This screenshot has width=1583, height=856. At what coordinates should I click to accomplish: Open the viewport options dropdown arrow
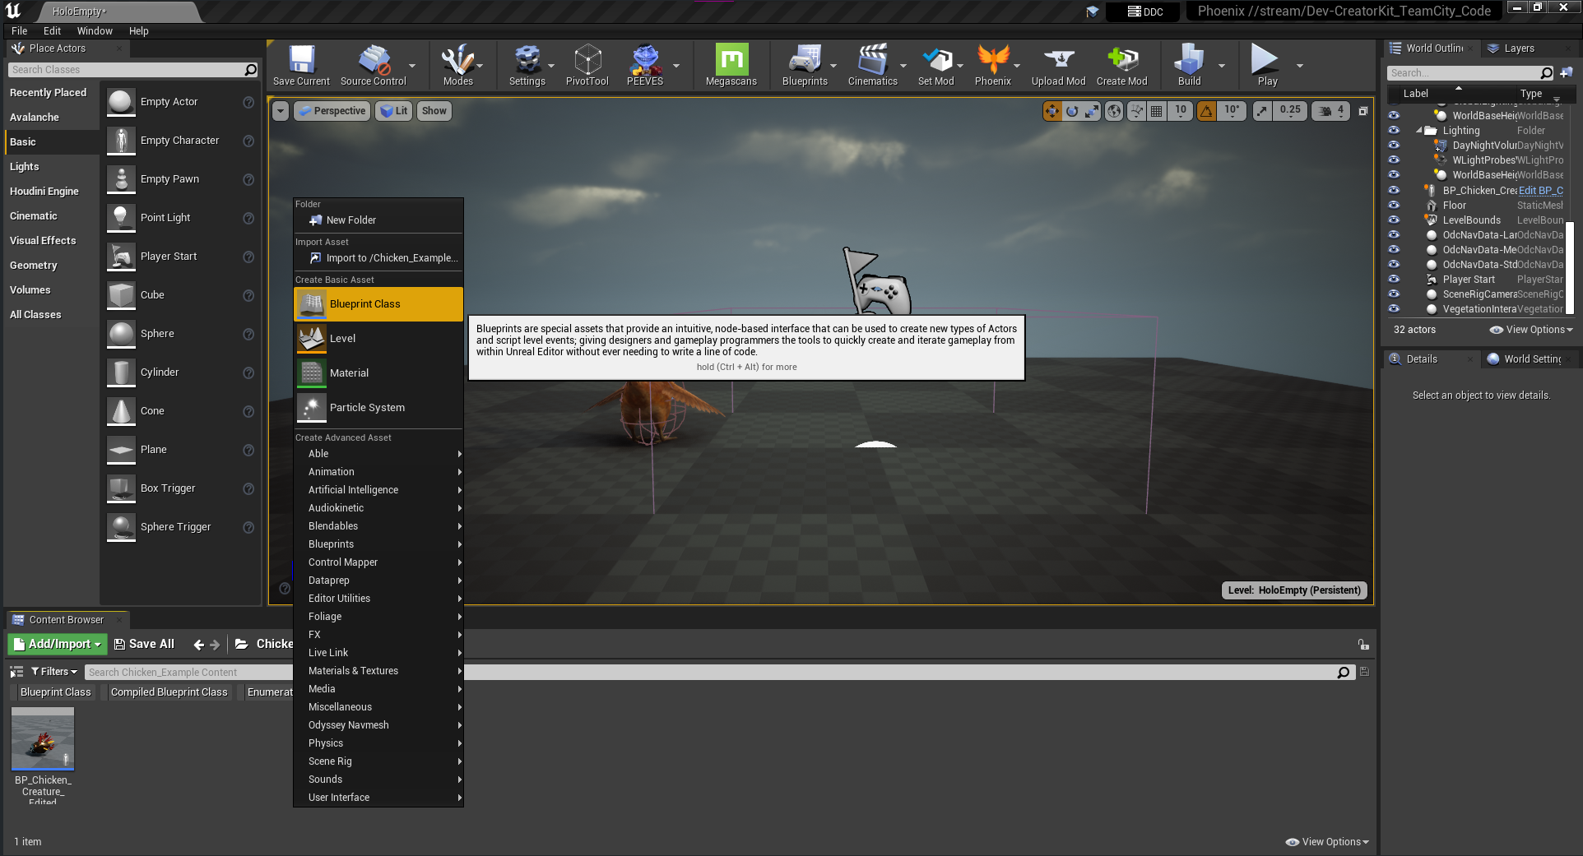point(281,111)
